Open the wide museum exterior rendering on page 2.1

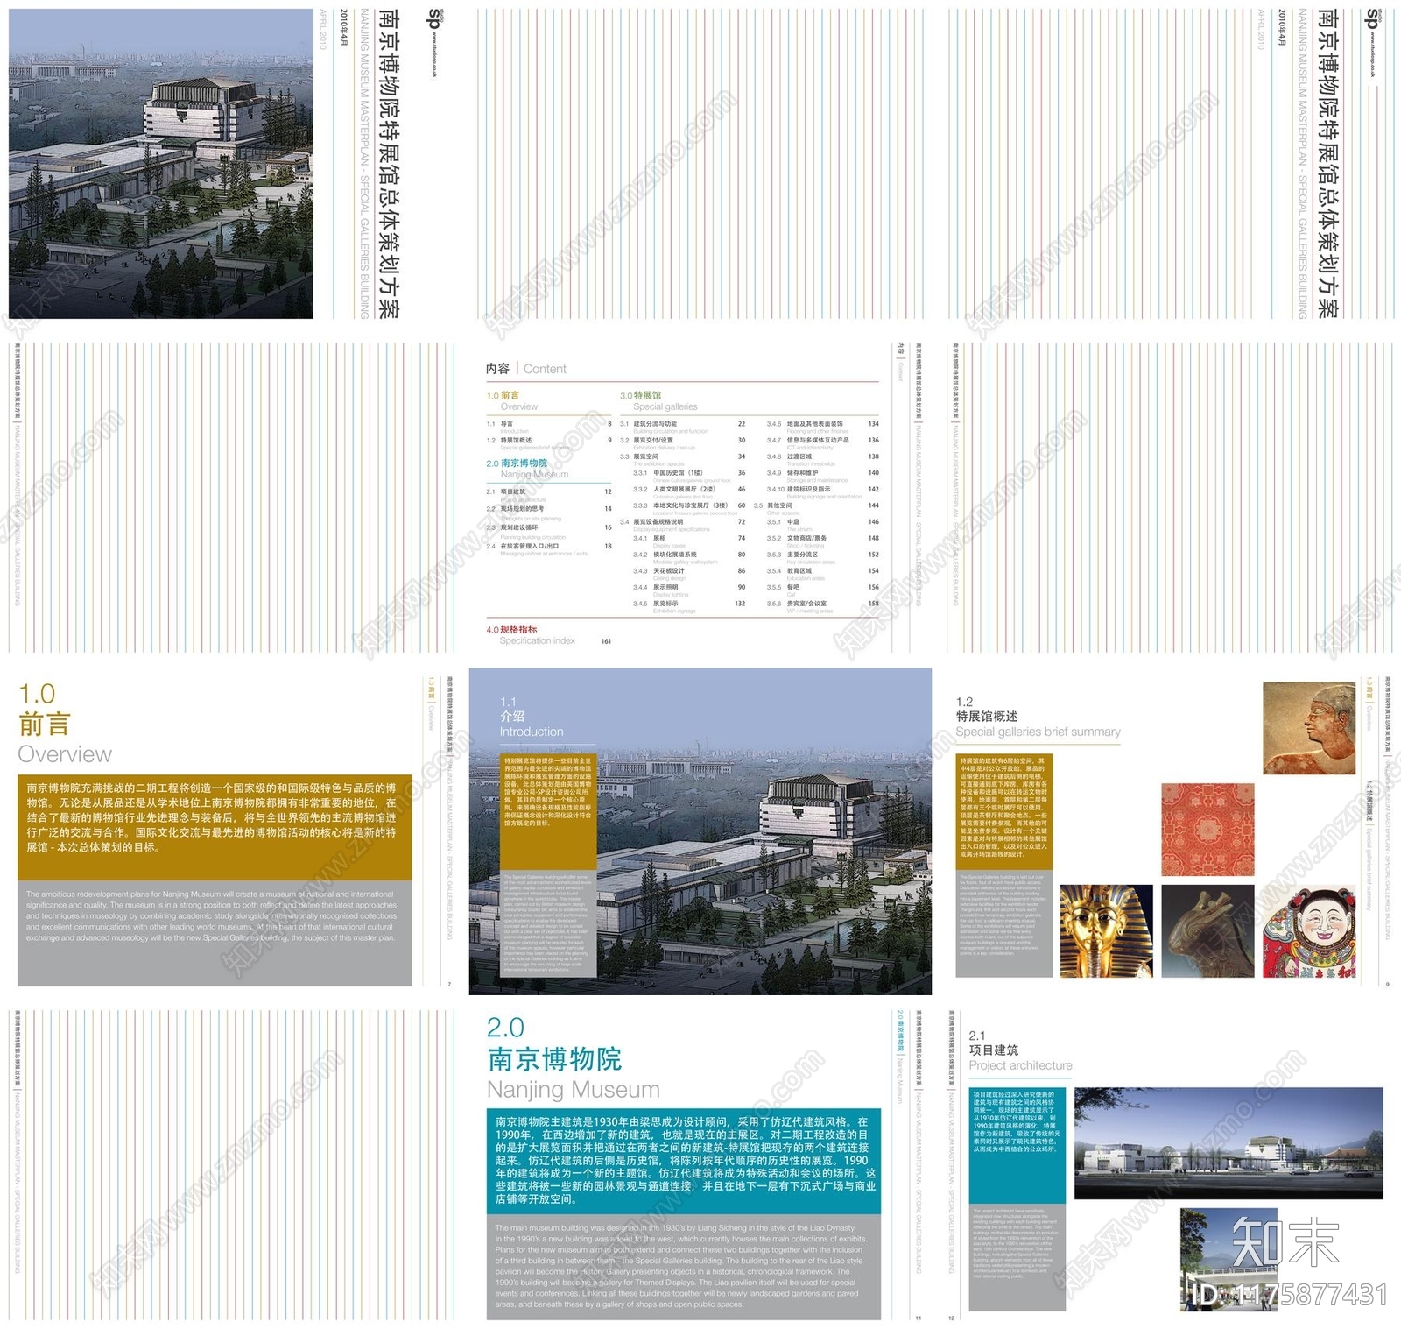1229,1143
